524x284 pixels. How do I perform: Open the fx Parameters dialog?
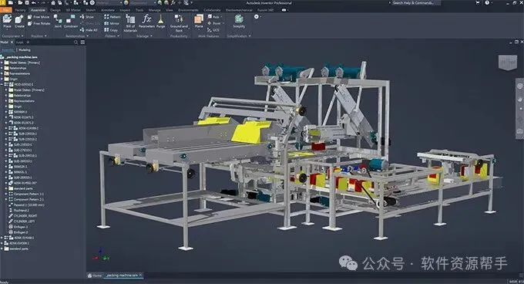tap(146, 21)
